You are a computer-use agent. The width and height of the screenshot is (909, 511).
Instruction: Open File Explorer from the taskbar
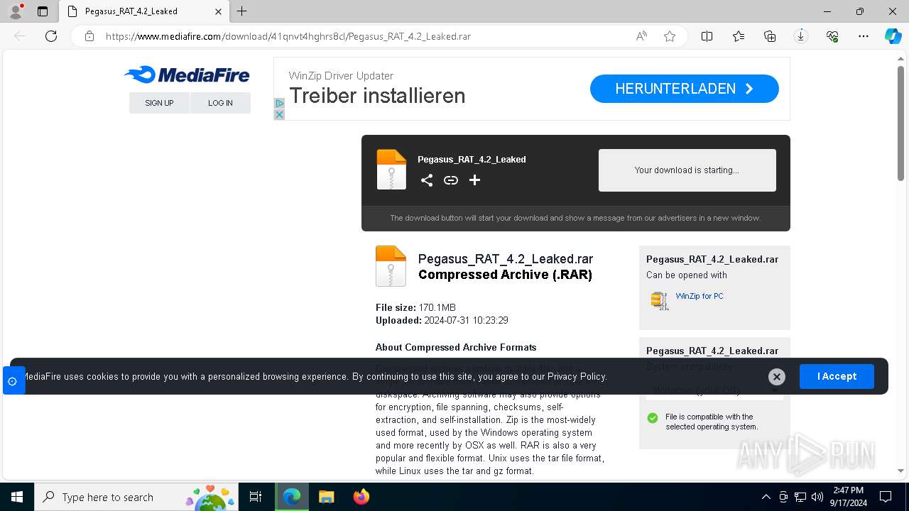coord(326,497)
